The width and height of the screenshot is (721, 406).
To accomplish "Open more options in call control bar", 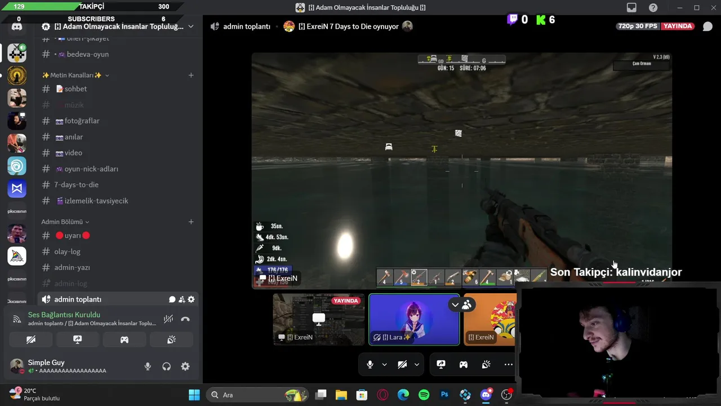I will [508, 365].
